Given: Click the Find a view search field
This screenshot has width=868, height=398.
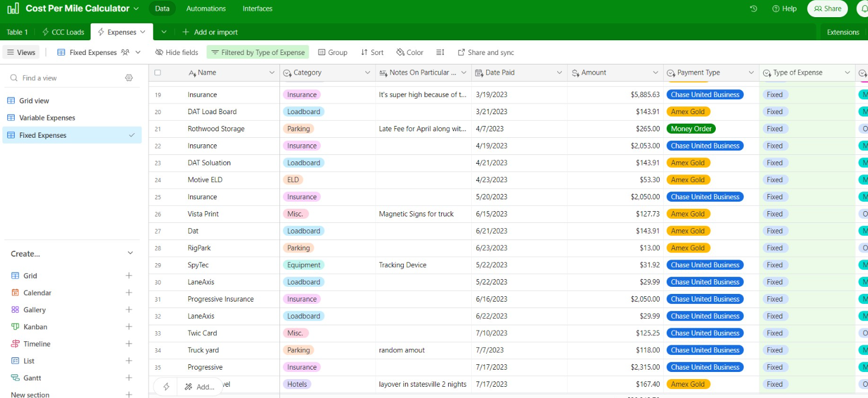Looking at the screenshot, I should (65, 78).
